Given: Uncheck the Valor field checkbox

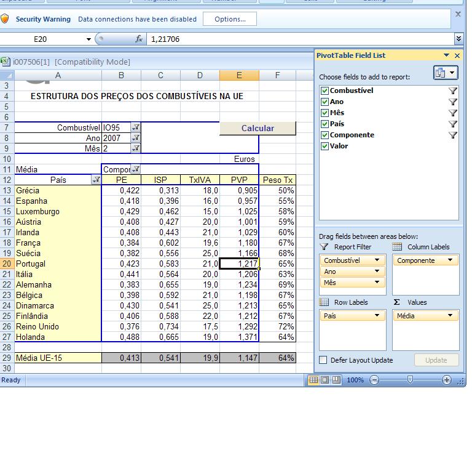Looking at the screenshot, I should click(x=324, y=146).
